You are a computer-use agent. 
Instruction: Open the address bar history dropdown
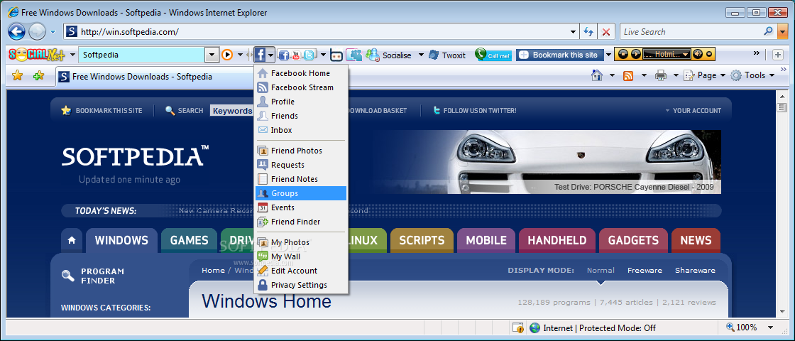coord(573,31)
